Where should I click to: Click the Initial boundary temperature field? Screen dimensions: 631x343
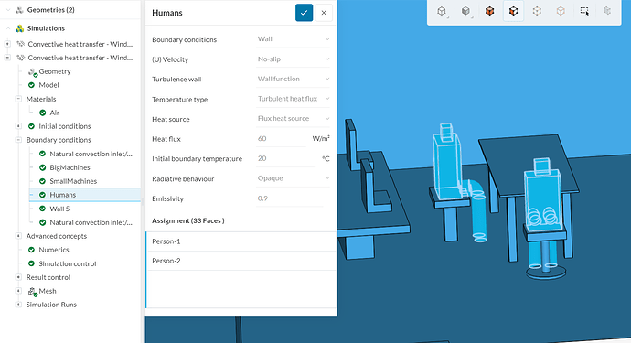pyautogui.click(x=285, y=158)
